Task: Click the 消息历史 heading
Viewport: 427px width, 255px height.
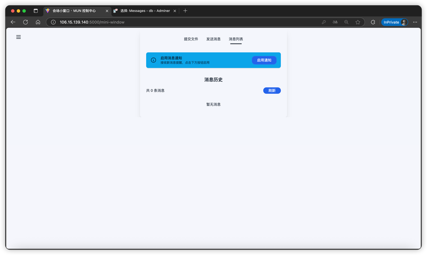Action: (213, 79)
